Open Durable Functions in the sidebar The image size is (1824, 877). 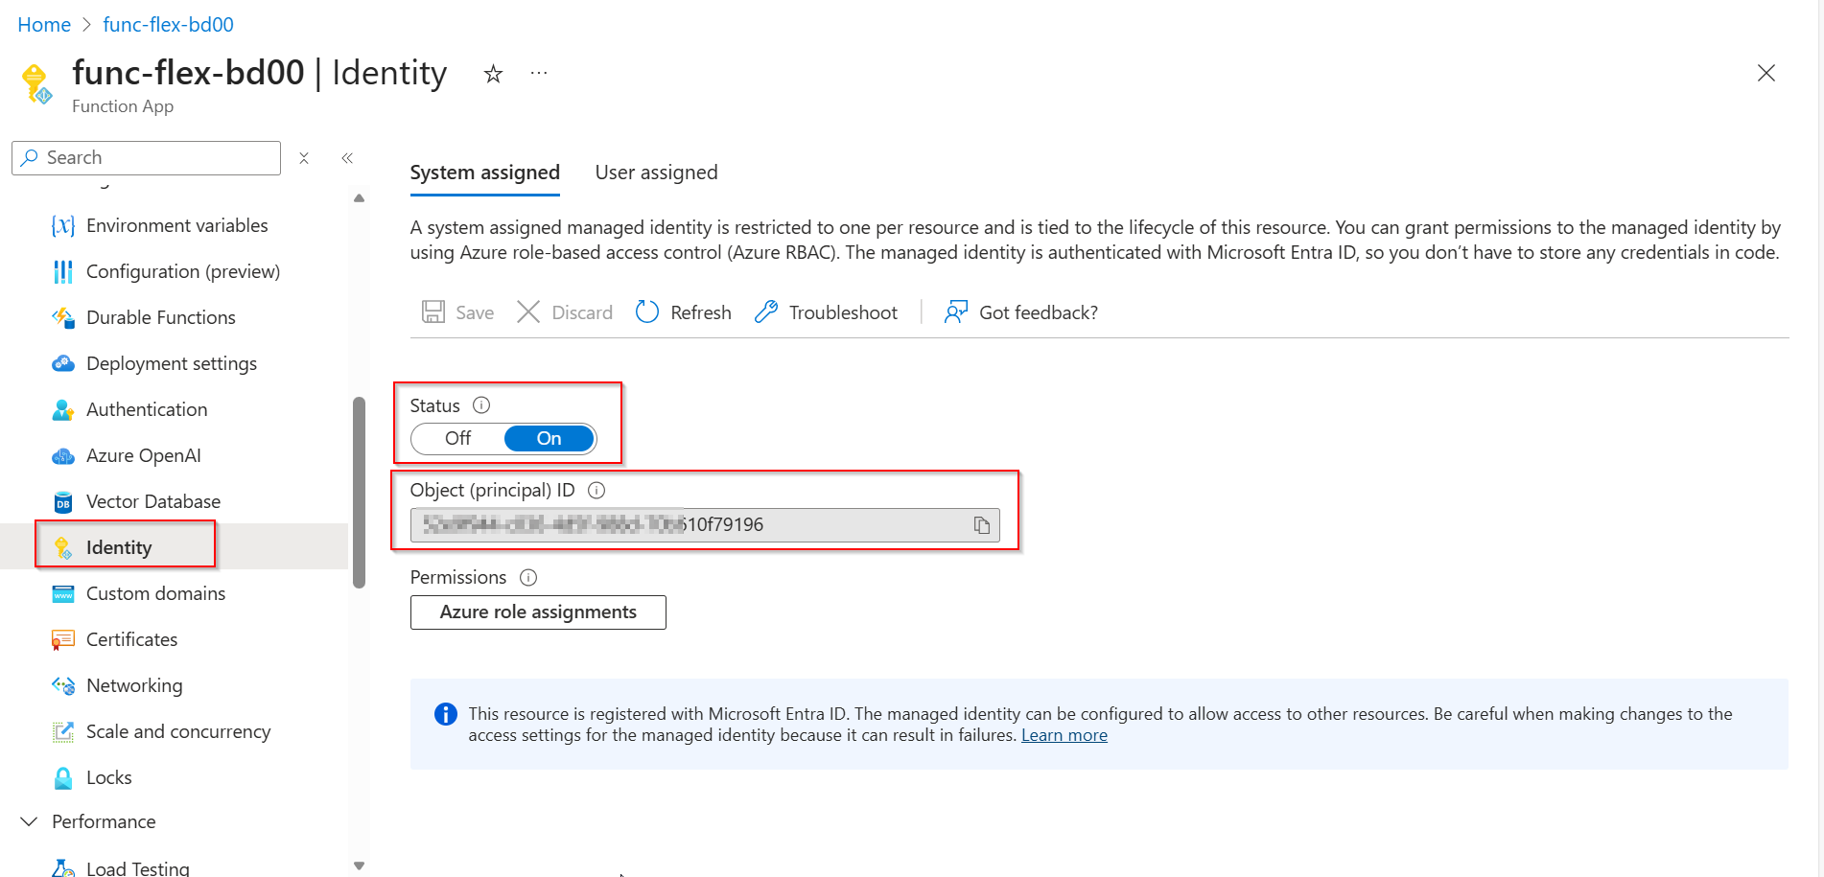161,317
